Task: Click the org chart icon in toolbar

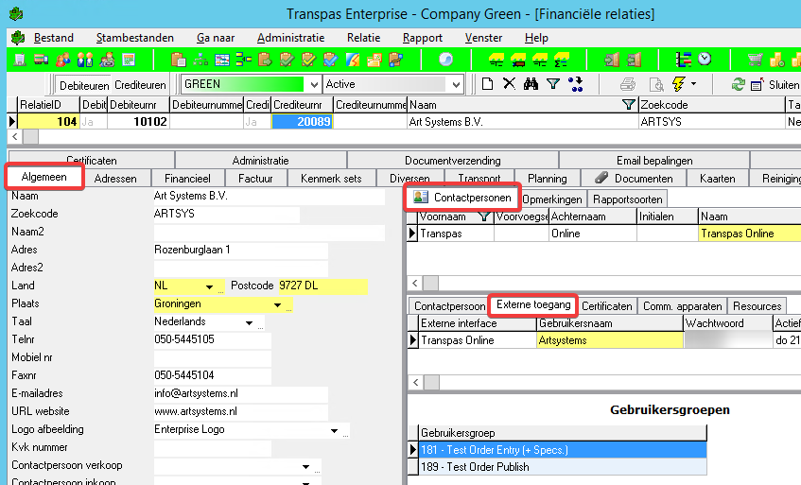Action: [x=201, y=60]
